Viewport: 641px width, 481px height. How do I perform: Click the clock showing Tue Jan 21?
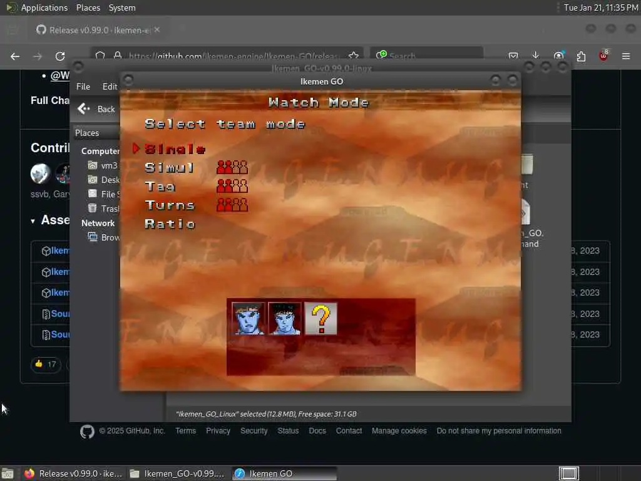(600, 8)
